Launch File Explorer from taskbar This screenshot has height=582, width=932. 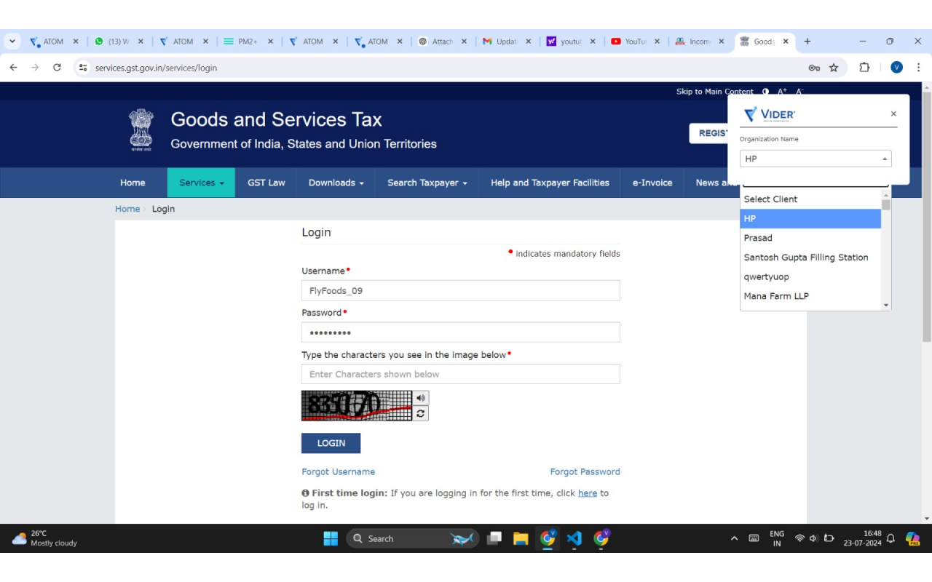(x=521, y=538)
